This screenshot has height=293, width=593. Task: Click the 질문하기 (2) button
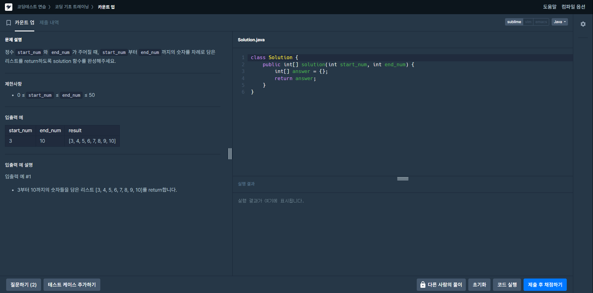tap(23, 285)
